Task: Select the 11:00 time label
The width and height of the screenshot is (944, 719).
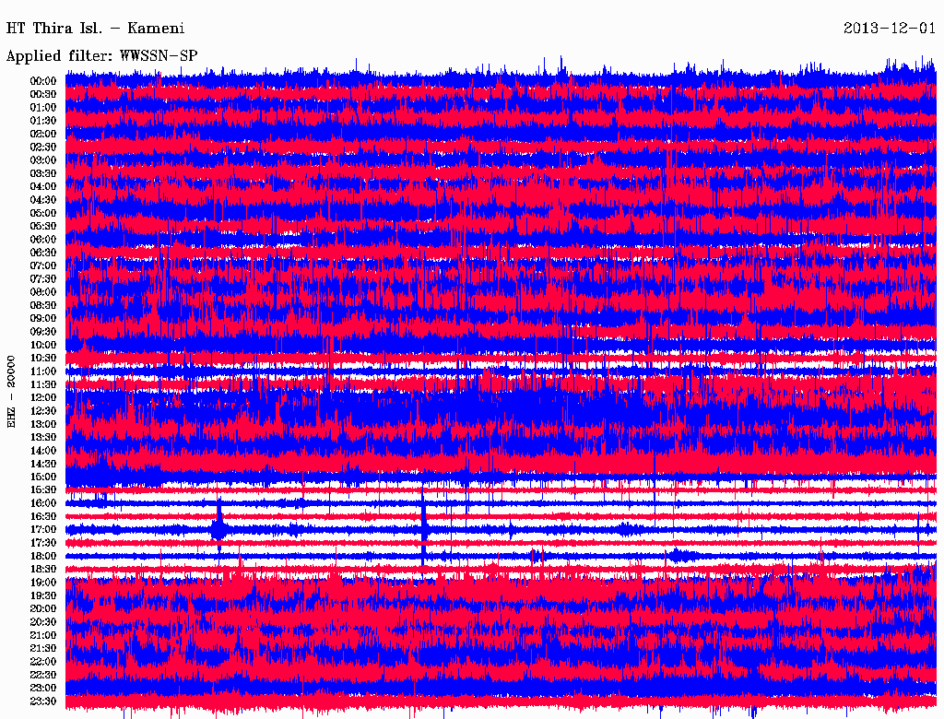Action: click(43, 371)
